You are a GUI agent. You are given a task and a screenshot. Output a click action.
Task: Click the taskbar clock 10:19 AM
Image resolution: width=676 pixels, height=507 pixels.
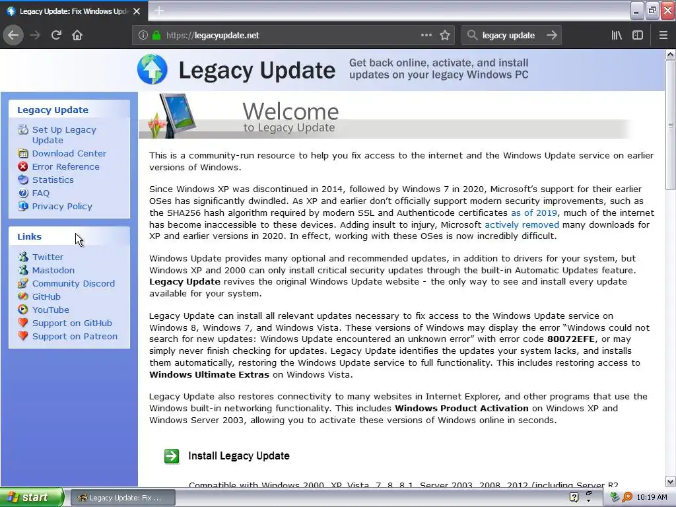[x=652, y=497]
